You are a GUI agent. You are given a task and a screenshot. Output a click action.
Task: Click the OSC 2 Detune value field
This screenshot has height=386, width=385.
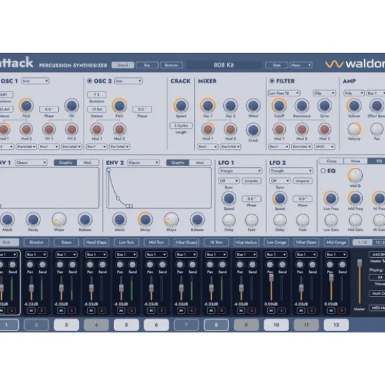pos(97,109)
